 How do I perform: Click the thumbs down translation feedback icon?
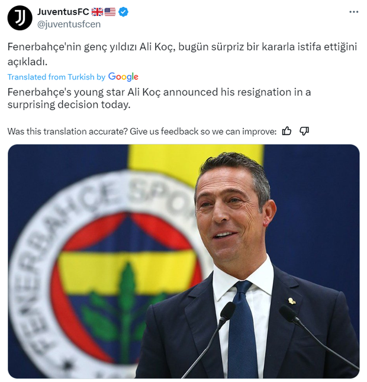coord(304,131)
